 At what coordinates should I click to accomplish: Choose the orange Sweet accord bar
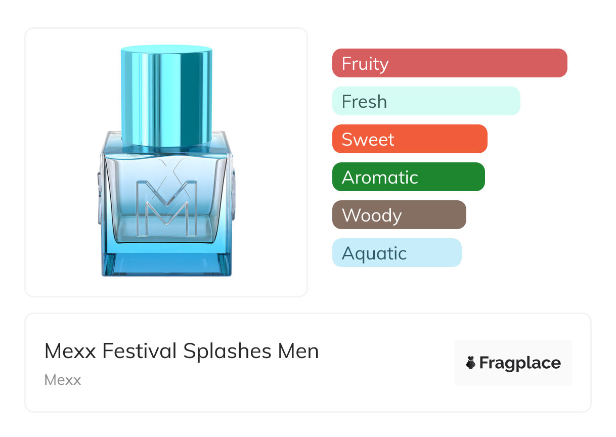coord(409,139)
